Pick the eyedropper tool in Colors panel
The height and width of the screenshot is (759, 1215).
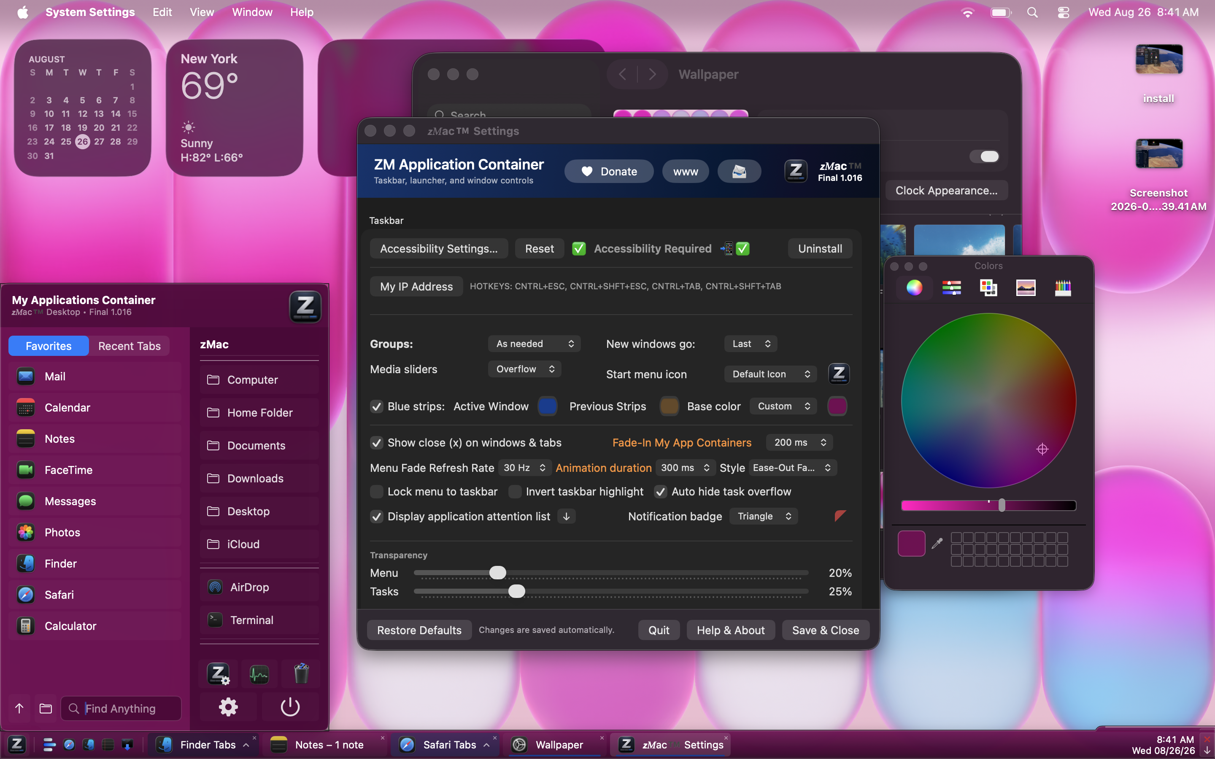(937, 543)
